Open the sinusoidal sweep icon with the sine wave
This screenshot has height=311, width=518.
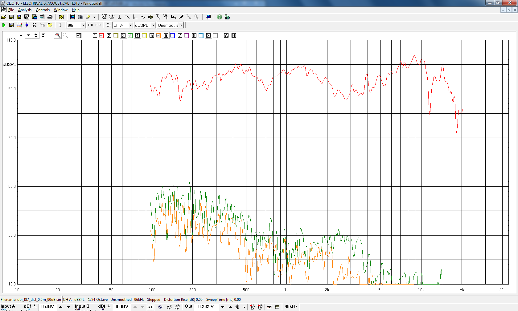tap(143, 17)
